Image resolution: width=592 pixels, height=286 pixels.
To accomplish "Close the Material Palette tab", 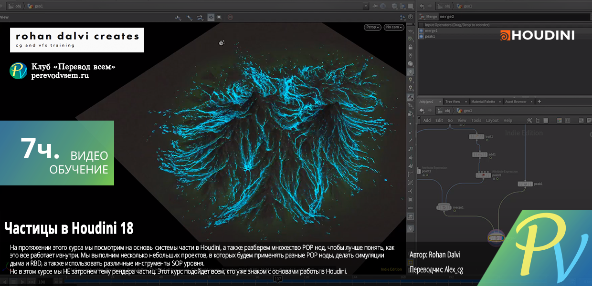I will pos(500,102).
